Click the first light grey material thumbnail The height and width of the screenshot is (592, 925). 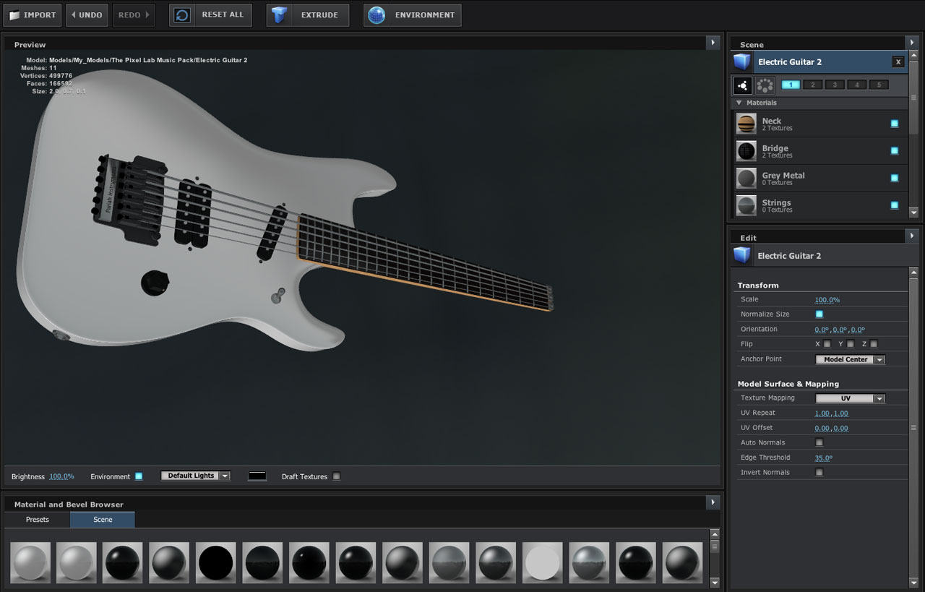point(30,562)
